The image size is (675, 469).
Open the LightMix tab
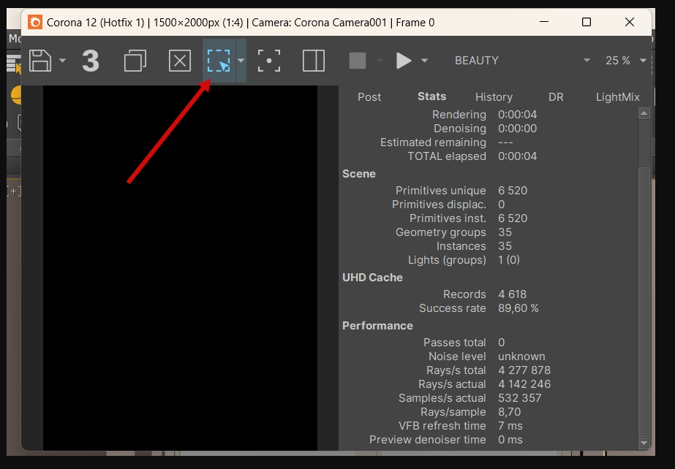click(x=618, y=97)
